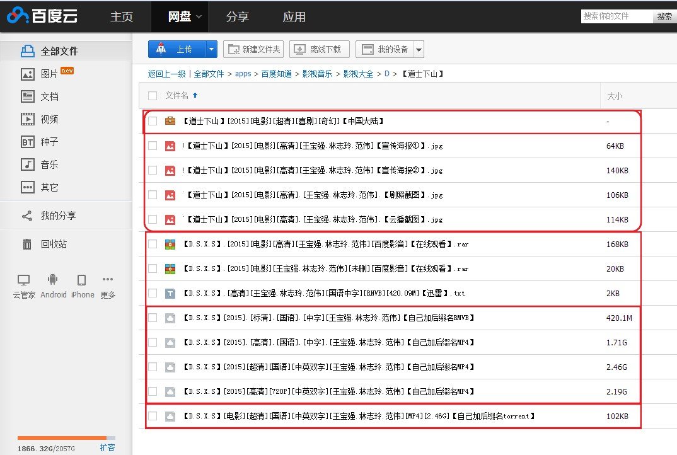
Task: Click the 影视大全 breadcrumb link
Action: pyautogui.click(x=357, y=74)
